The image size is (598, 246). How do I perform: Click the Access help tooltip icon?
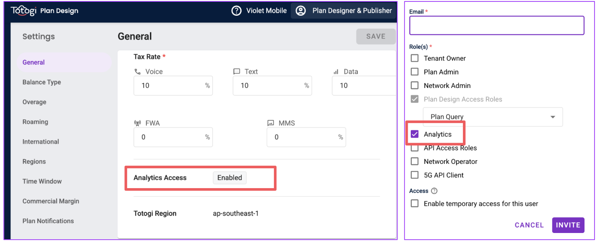pos(434,191)
